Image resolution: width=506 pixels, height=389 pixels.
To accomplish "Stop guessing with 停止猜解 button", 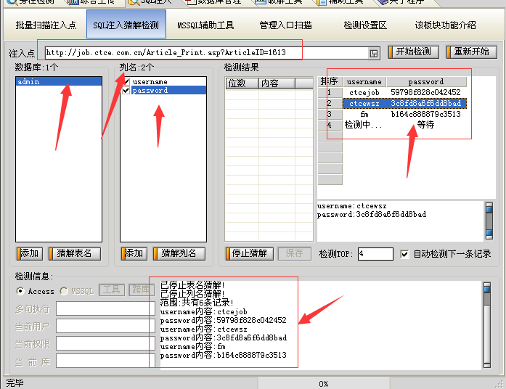I will tap(250, 253).
